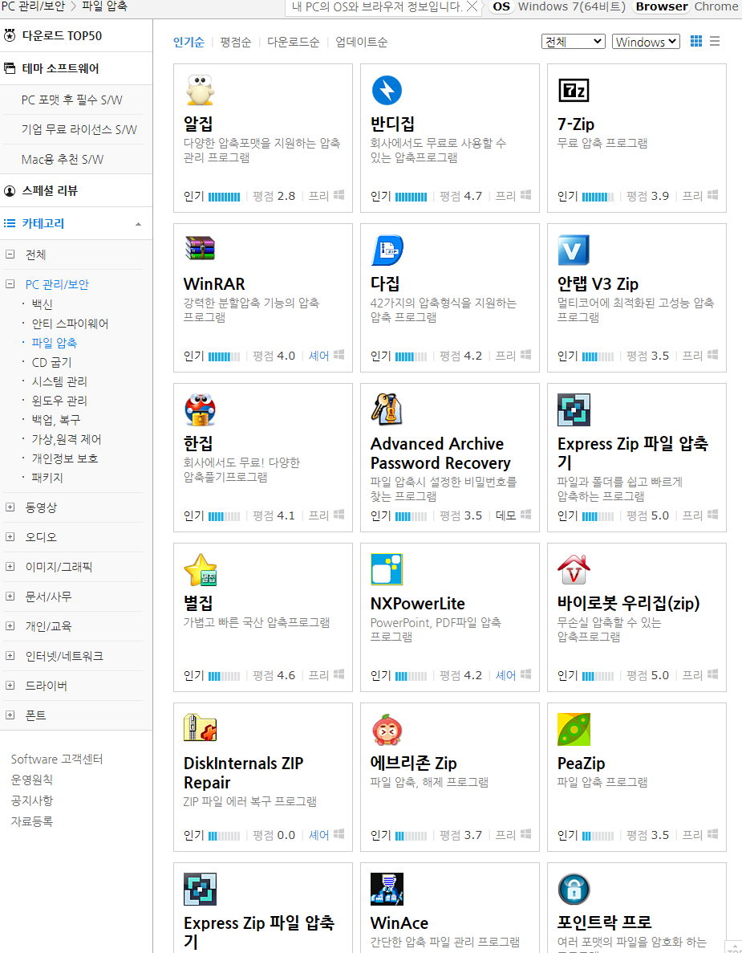Collapse the PC 관리/보안 tree node
Image resolution: width=742 pixels, height=953 pixels.
(10, 284)
